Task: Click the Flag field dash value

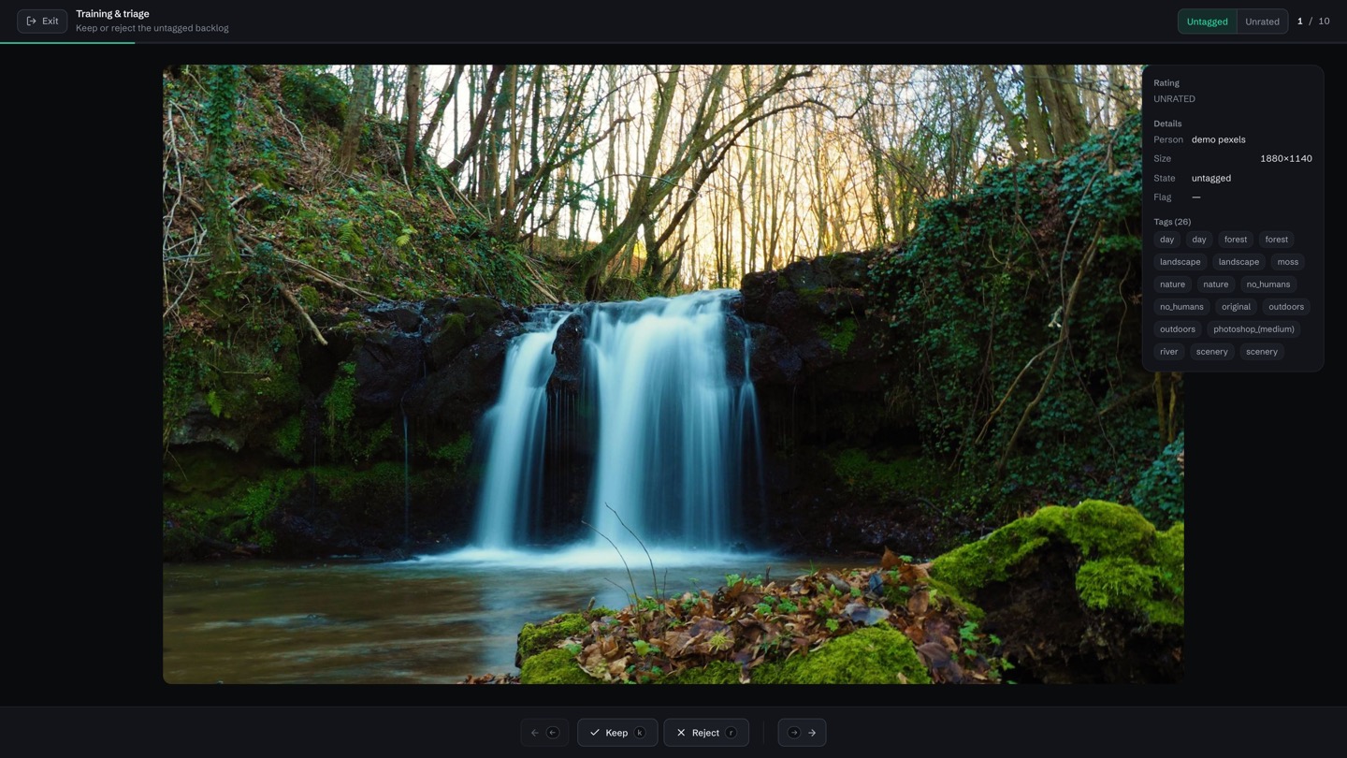Action: 1195,197
